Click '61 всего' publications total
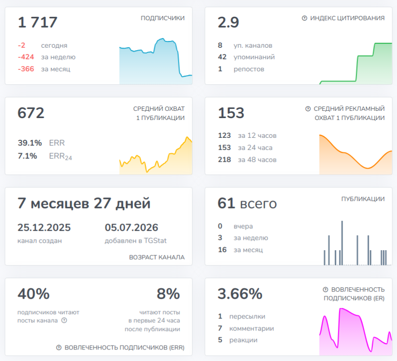The height and width of the screenshot is (361, 397). point(247,203)
